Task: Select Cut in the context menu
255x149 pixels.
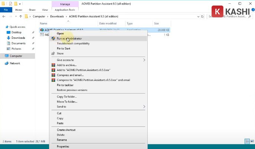Action: [x=98, y=113]
